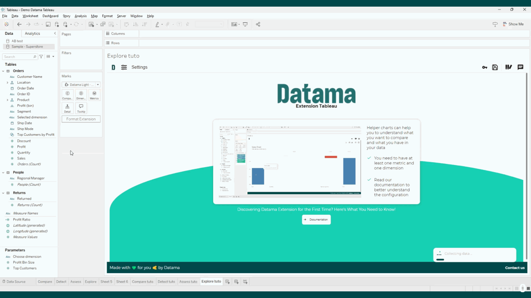This screenshot has height=298, width=531.
Task: Click the back arrow undo icon
Action: tap(19, 24)
